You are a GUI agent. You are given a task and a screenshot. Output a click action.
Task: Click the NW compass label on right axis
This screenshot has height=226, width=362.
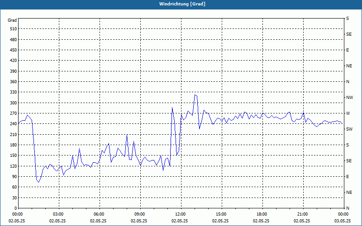tap(349, 98)
